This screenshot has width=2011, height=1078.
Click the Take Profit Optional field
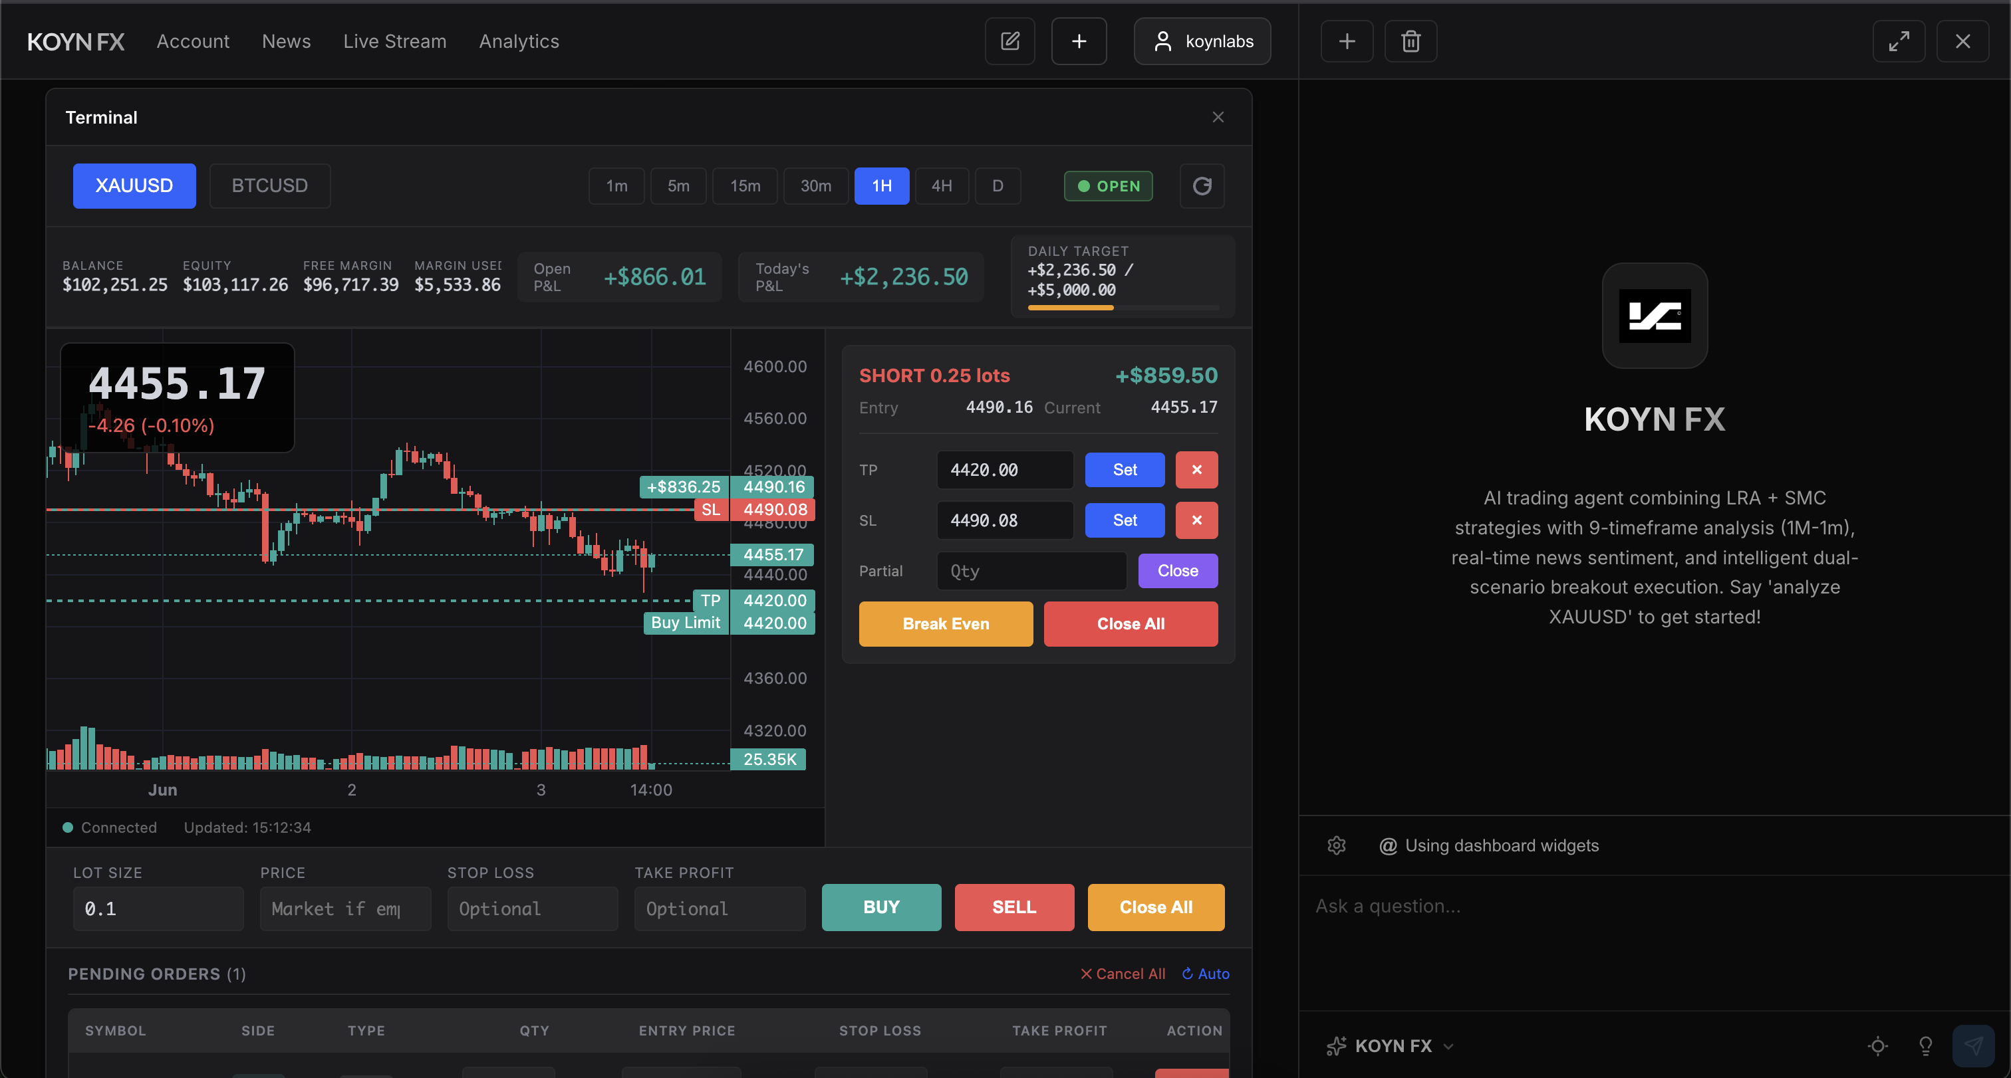(720, 909)
